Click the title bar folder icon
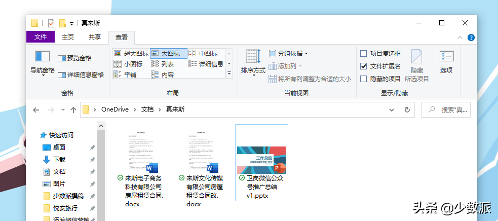This screenshot has width=498, height=221. point(34,23)
